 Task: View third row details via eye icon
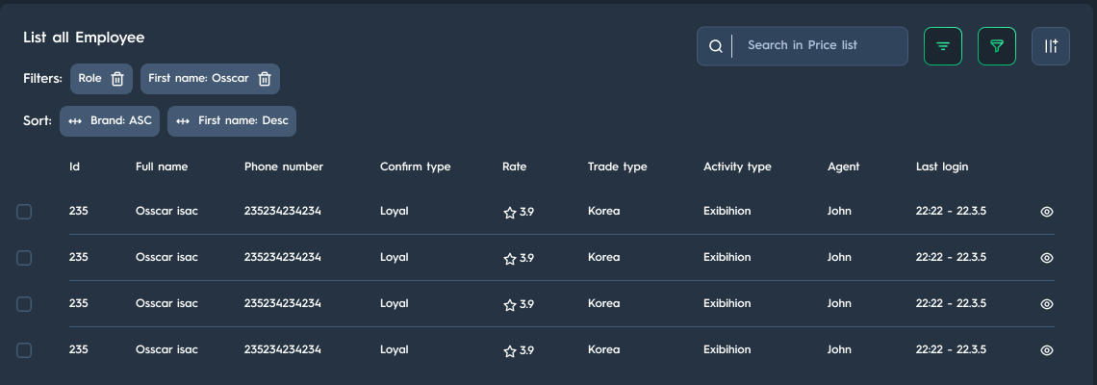[1047, 304]
